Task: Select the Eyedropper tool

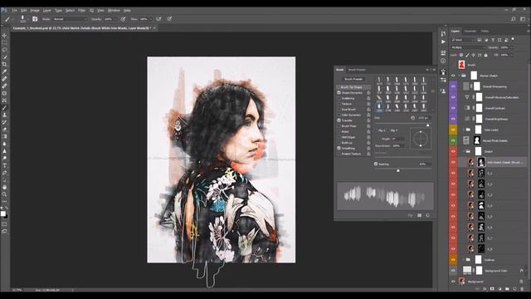Action: pos(4,71)
